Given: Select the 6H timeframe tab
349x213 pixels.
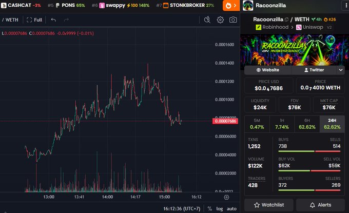Looking at the screenshot, I should tap(307, 124).
